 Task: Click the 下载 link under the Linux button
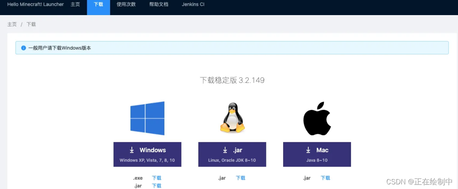click(x=240, y=178)
